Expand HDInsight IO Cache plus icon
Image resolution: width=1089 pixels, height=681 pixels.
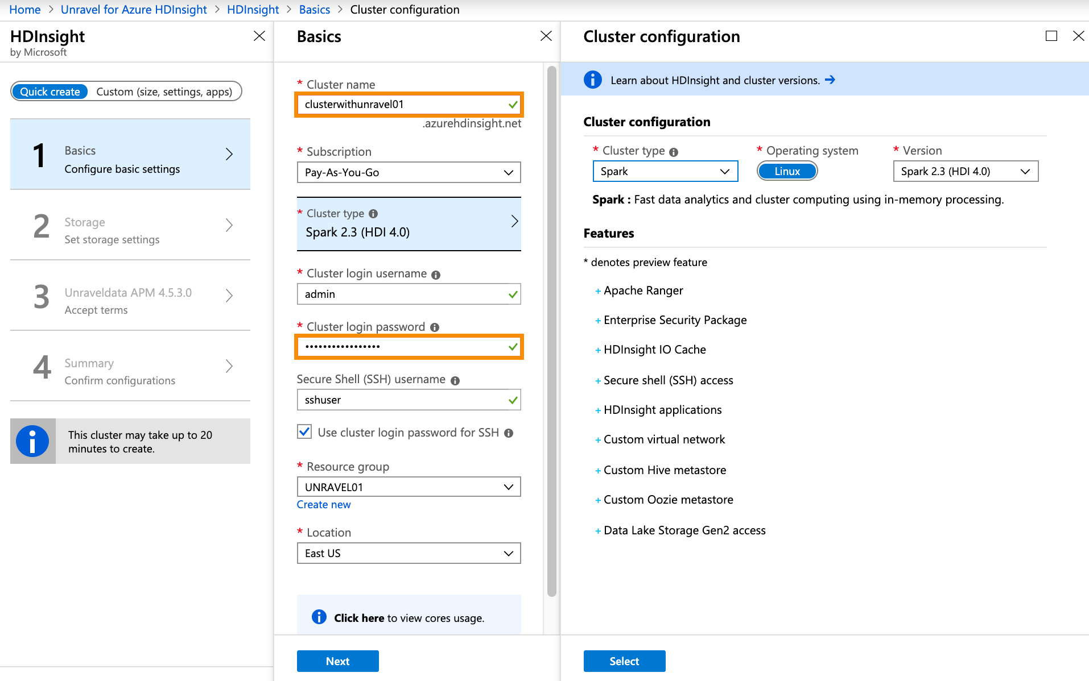[598, 350]
